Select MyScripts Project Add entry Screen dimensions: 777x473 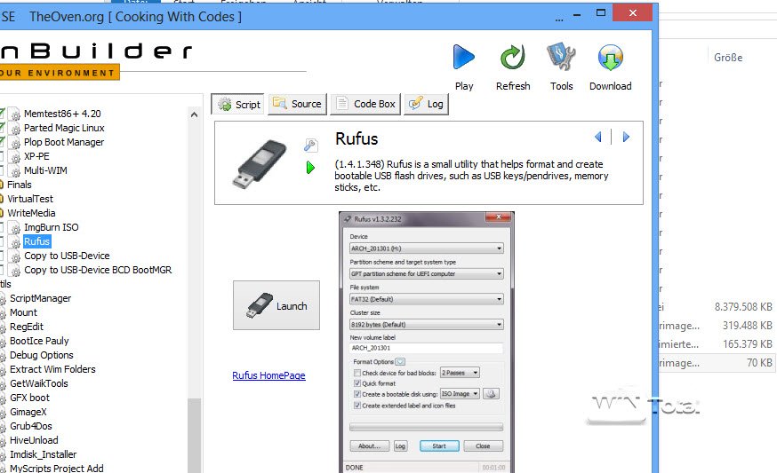pyautogui.click(x=57, y=468)
